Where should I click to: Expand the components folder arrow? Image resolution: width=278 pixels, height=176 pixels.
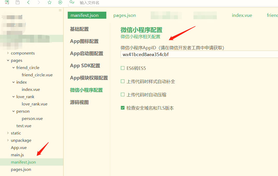point(8,53)
